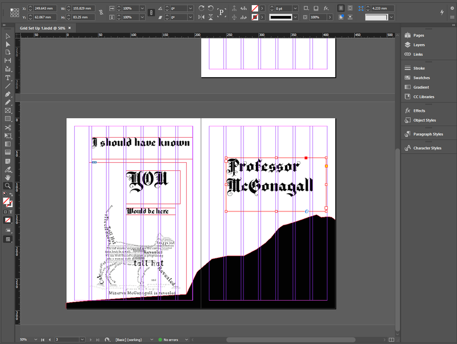Open the stroke weight dropdown
The width and height of the screenshot is (457, 344).
296,9
